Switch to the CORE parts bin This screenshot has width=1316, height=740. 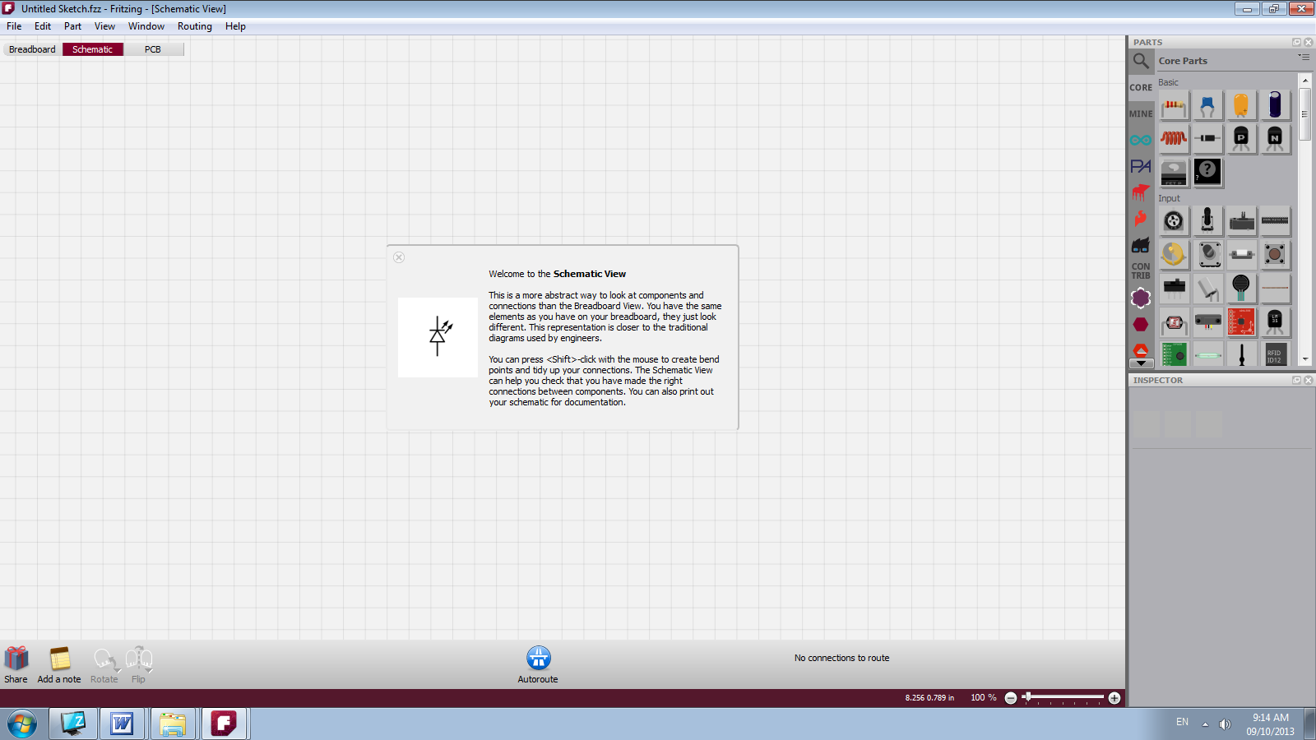coord(1141,87)
